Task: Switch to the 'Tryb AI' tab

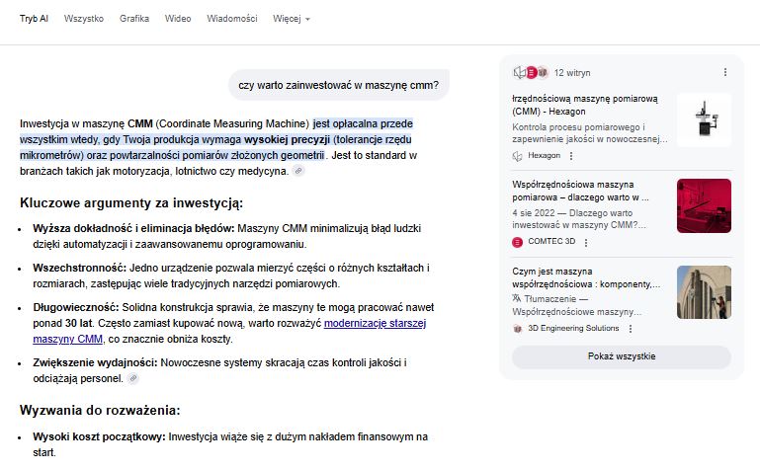Action: click(x=34, y=19)
